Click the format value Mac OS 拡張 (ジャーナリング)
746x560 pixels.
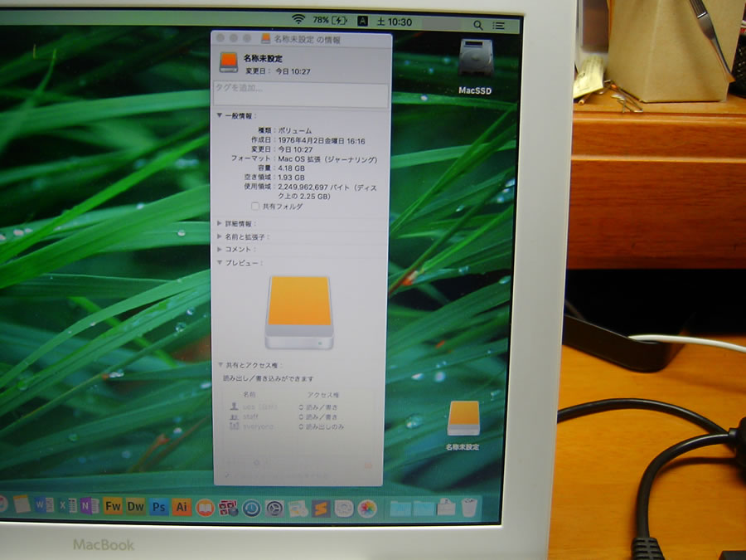point(327,159)
